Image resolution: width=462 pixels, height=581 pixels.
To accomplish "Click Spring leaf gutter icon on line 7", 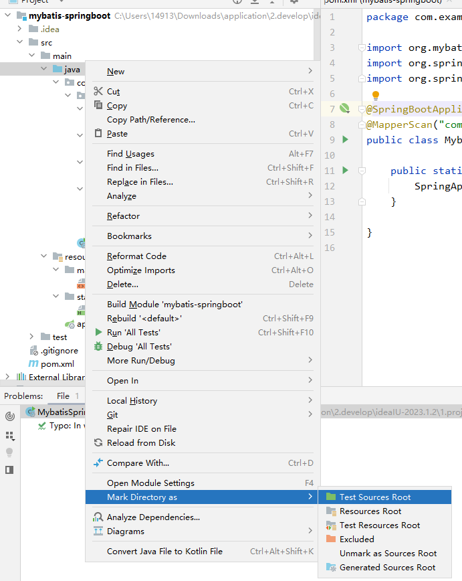I will [x=344, y=108].
